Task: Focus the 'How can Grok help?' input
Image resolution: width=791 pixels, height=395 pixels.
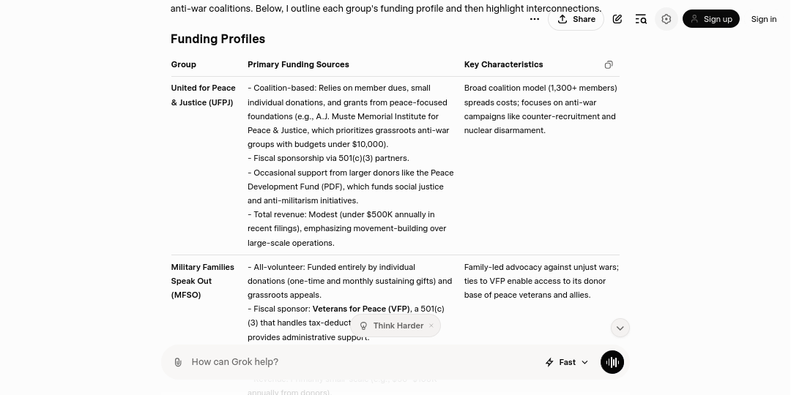Action: (352, 362)
